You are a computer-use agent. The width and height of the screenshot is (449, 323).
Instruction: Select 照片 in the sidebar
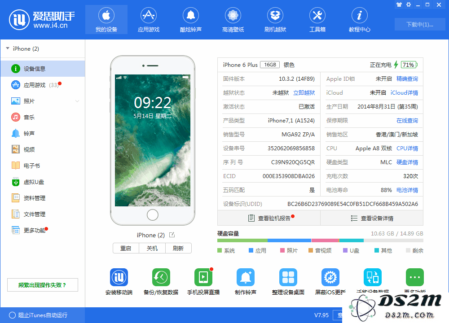point(43,101)
